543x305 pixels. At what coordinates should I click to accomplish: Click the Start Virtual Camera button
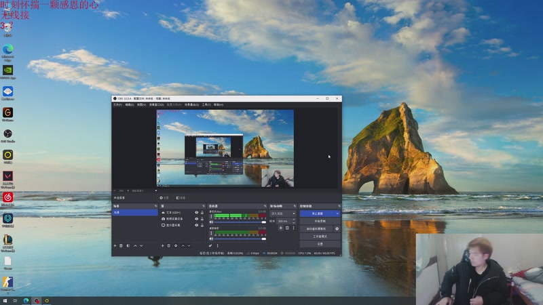[316, 228]
